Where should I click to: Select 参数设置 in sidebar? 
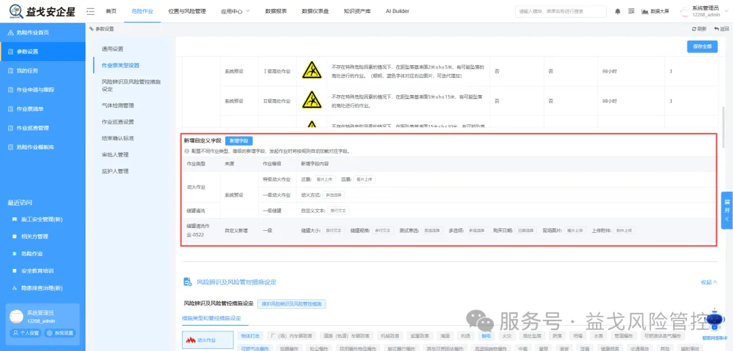tap(43, 52)
